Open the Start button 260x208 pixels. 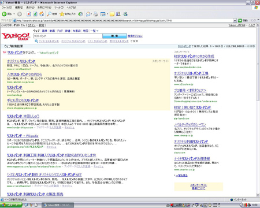[11, 205]
